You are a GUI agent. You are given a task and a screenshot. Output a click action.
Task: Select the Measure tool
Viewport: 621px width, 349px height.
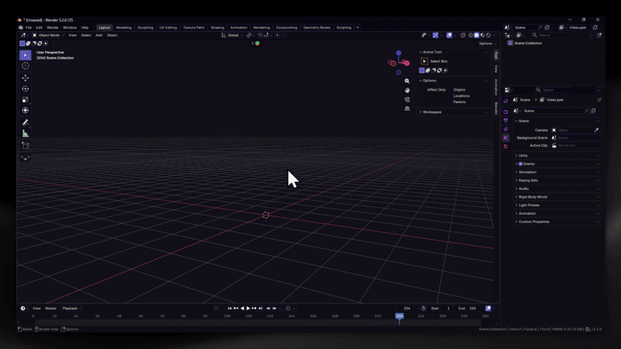[x=26, y=133]
